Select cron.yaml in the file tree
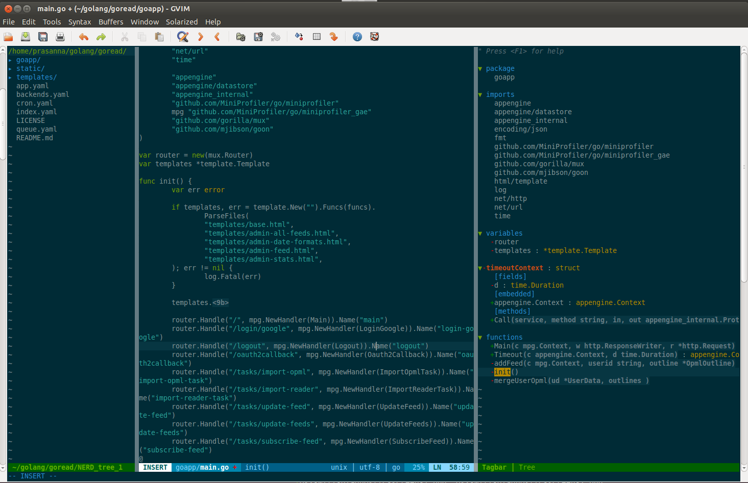748x483 pixels. coord(35,103)
